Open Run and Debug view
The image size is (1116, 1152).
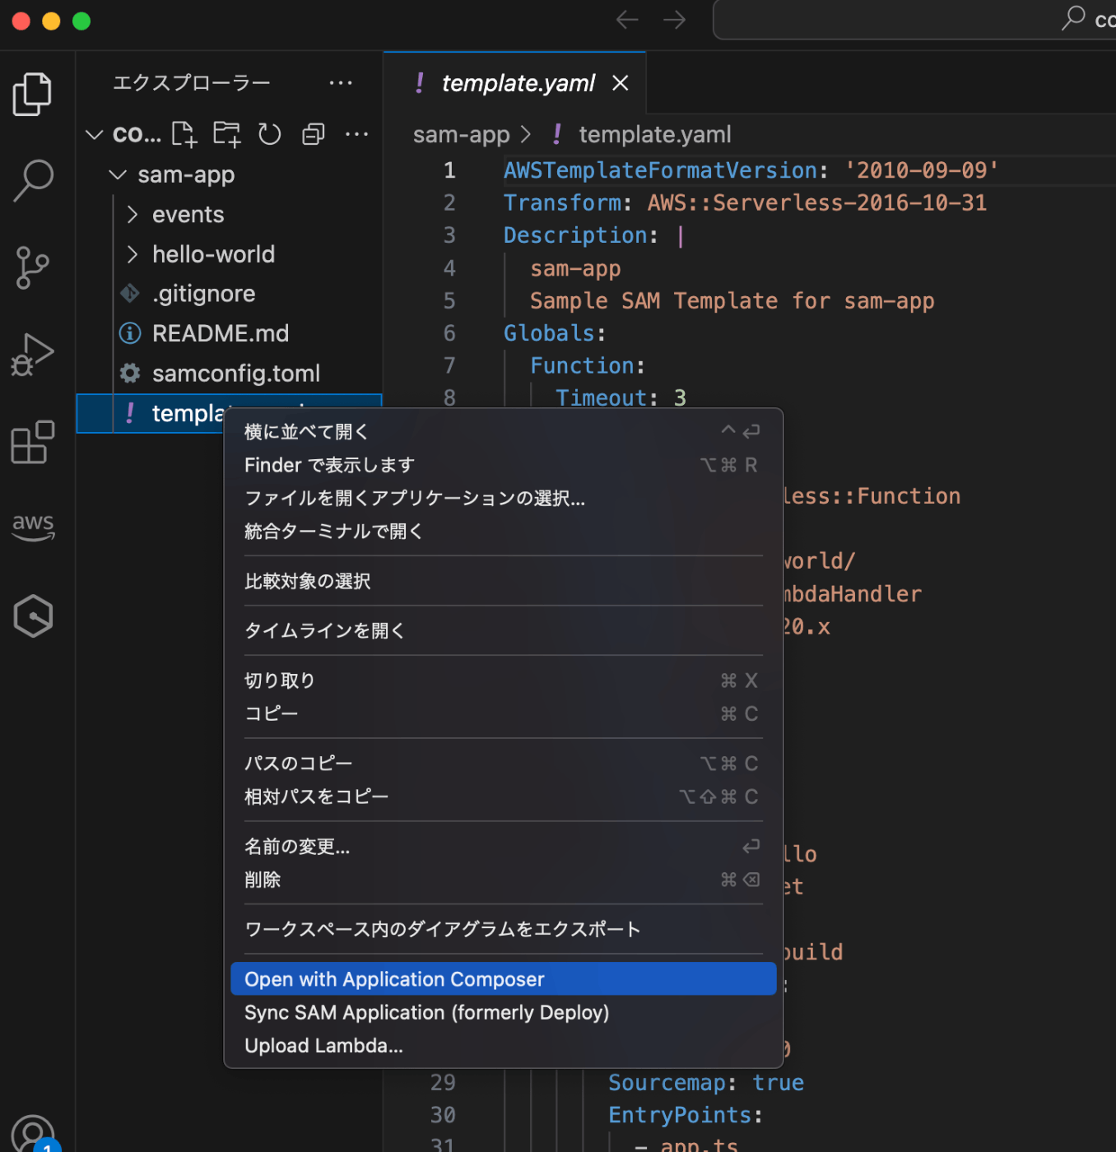click(33, 355)
